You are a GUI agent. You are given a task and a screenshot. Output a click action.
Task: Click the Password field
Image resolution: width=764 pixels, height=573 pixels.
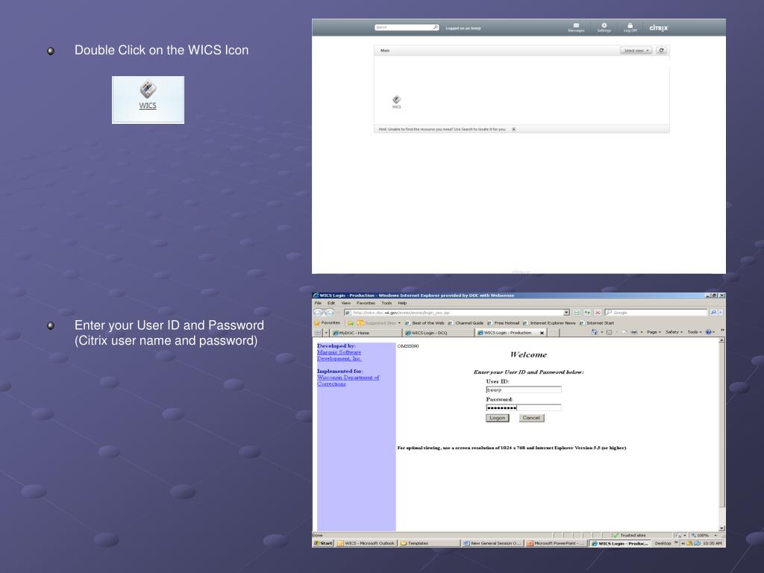point(523,407)
